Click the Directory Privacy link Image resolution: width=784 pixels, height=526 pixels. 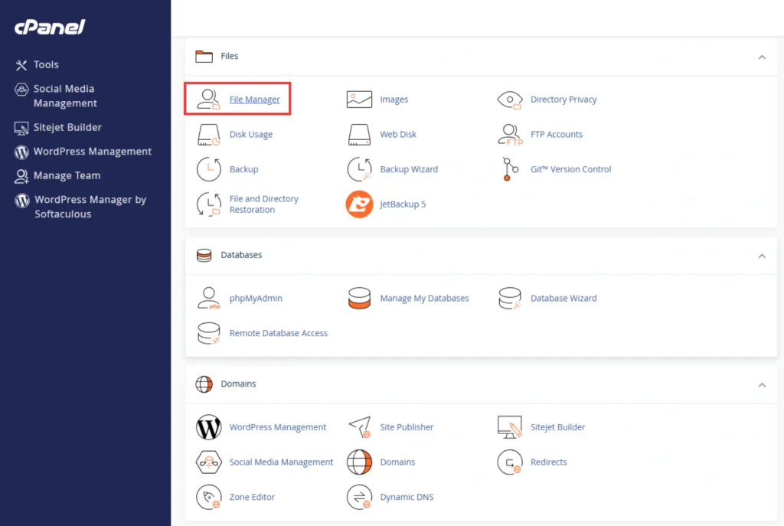[x=563, y=100]
